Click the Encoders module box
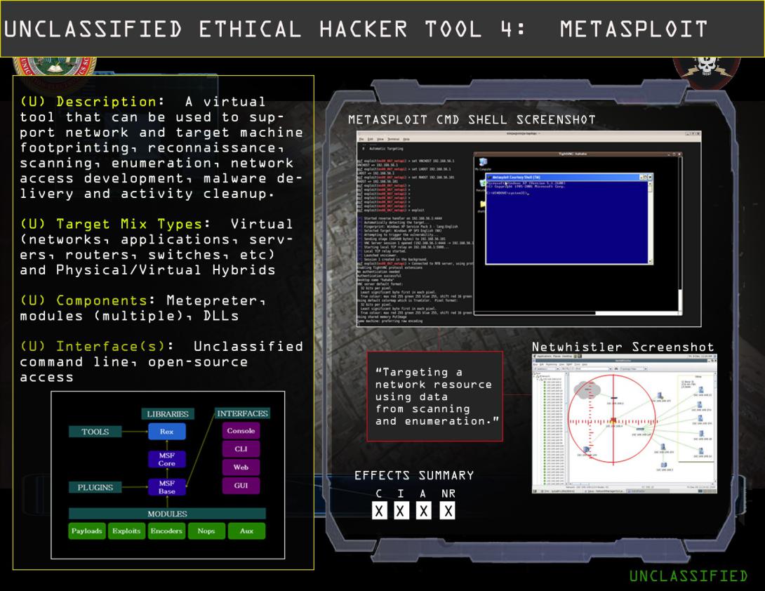Image resolution: width=765 pixels, height=591 pixels. click(166, 531)
